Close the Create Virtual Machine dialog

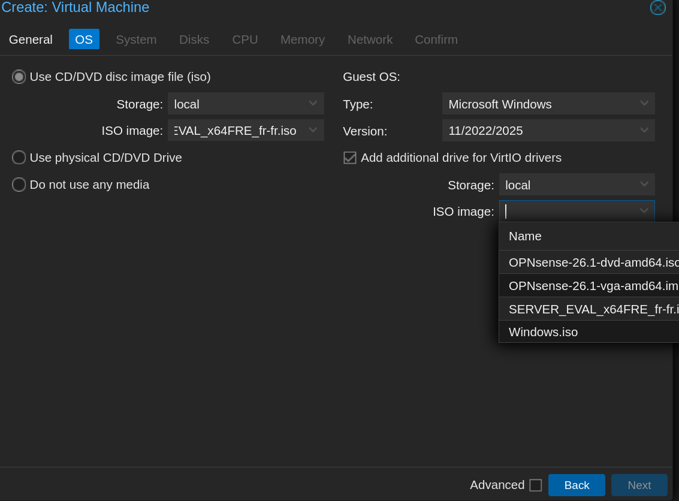(x=657, y=8)
